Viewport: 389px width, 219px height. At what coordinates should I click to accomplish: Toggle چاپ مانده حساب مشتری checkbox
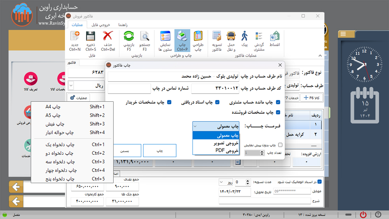point(278,102)
